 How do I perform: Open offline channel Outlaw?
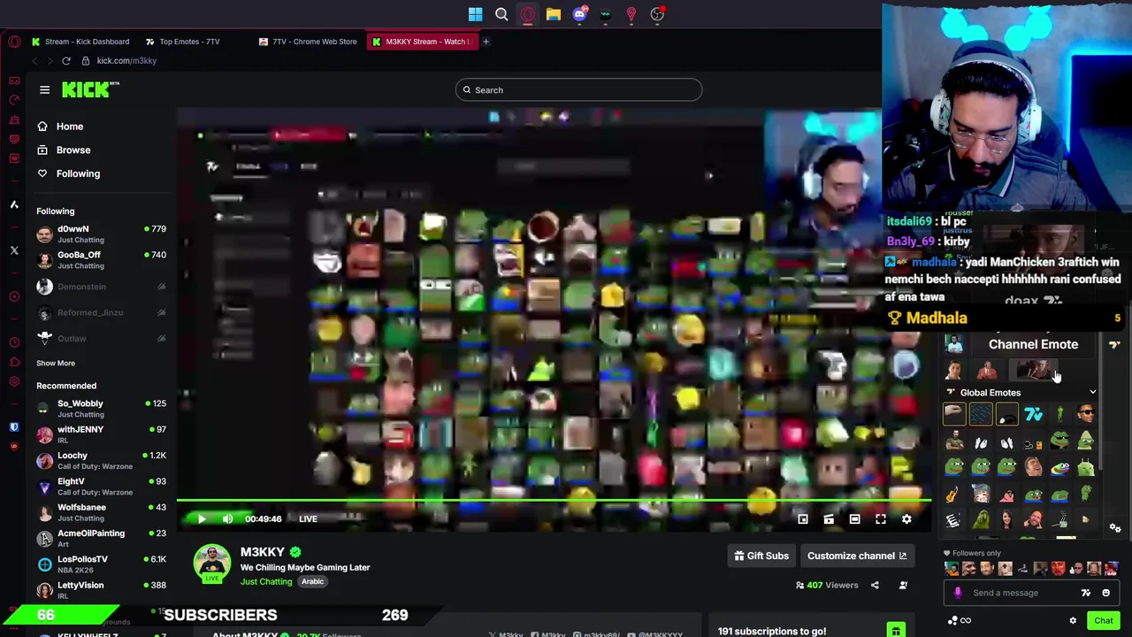click(x=101, y=338)
